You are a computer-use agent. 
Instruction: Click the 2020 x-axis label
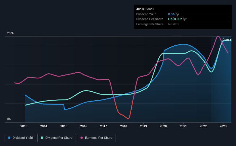tap(163, 126)
